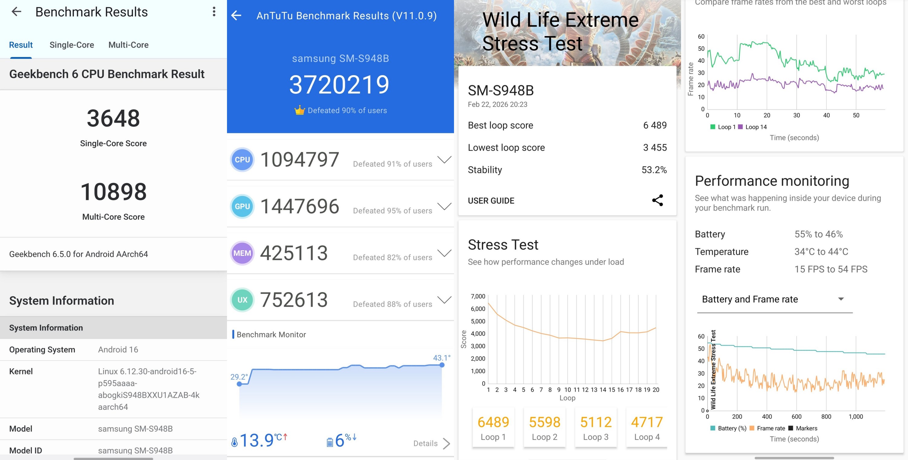Tap the green UX score badge

(242, 300)
